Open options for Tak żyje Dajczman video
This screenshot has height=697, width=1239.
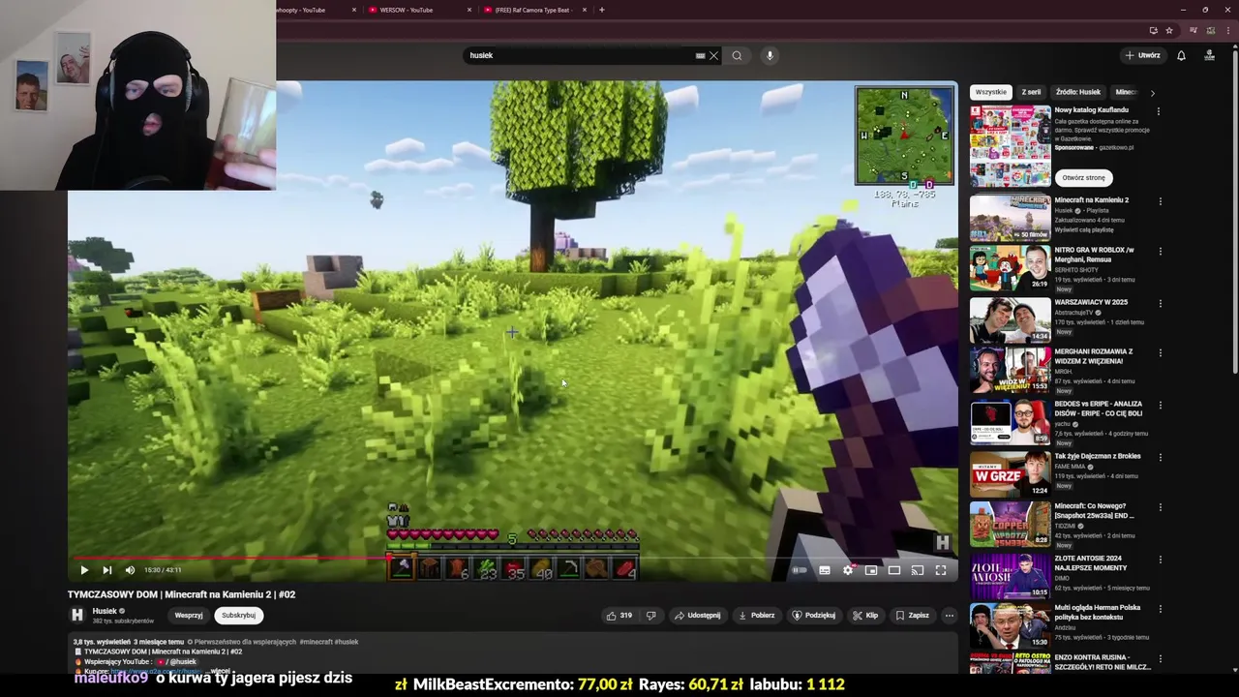pyautogui.click(x=1160, y=457)
